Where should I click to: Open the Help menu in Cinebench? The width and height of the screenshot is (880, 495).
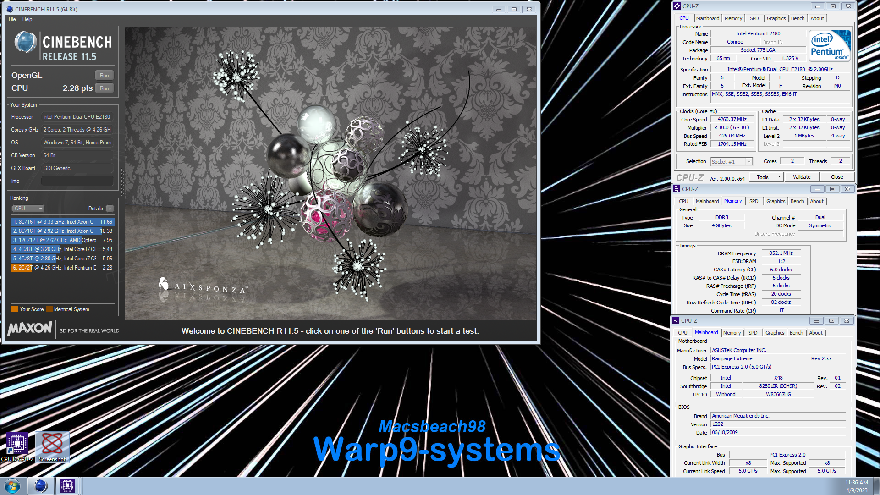(27, 19)
